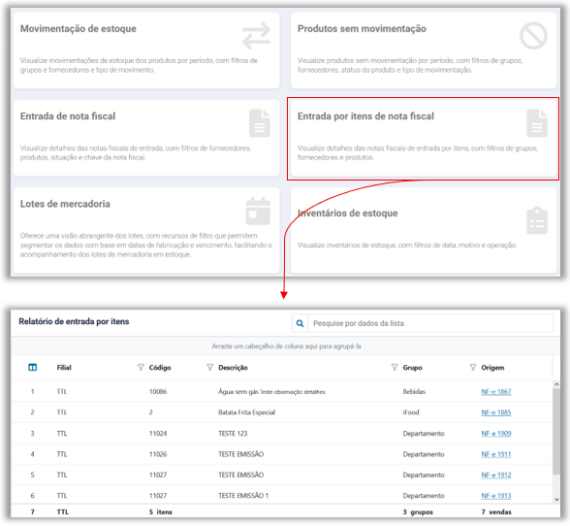Click the Pesquise por dados da lista field
Screen dimensions: 570x526
tap(430, 323)
